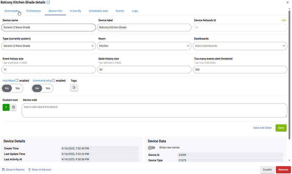This screenshot has width=292, height=174.
Task: Click the green custom icon question mark
Action: 6,108
